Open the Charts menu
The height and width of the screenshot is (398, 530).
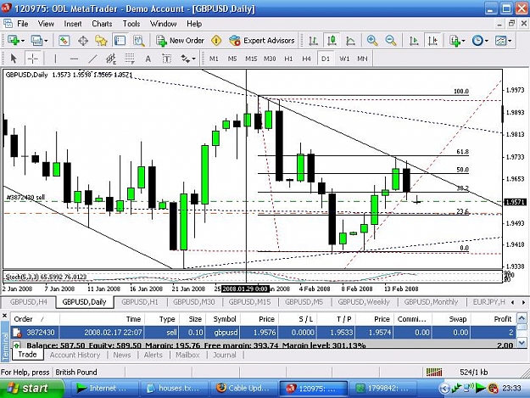tap(102, 24)
